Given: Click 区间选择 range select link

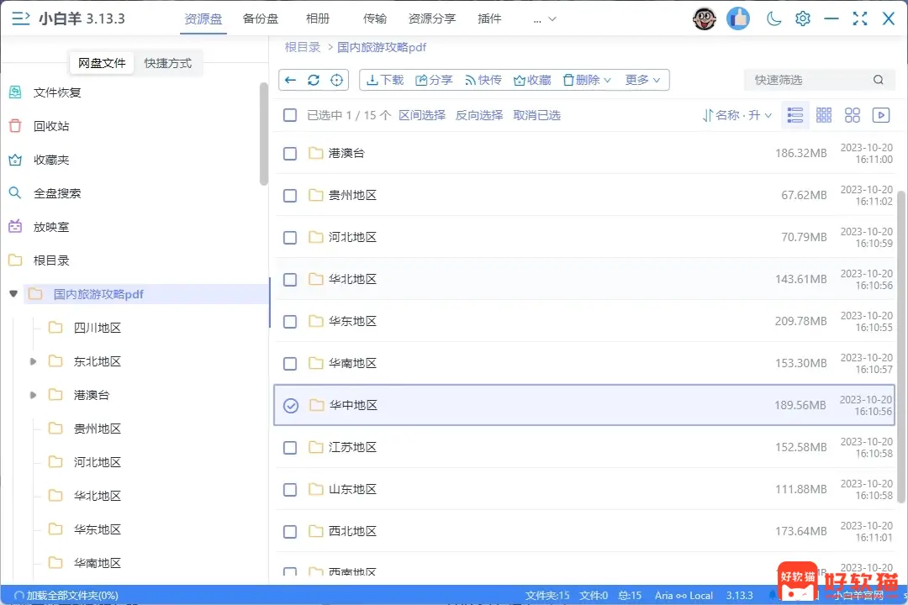Looking at the screenshot, I should pos(422,115).
